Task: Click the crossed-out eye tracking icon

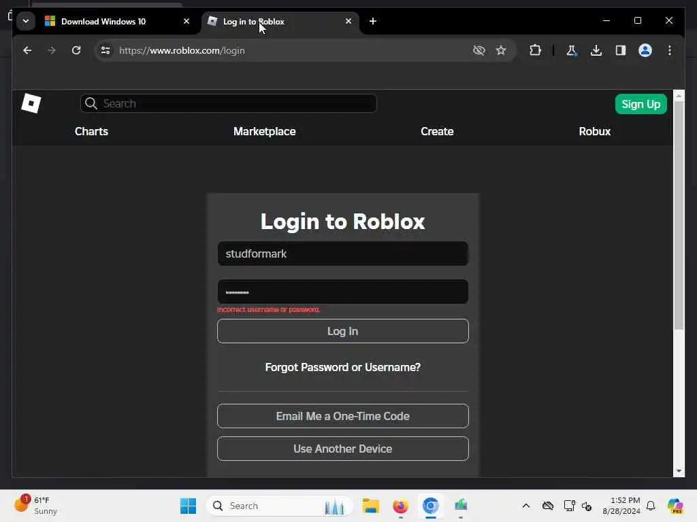Action: [479, 50]
